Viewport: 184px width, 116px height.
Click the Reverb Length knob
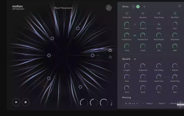pos(127,66)
